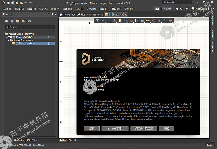The height and width of the screenshot is (149, 217).
Task: Open the 工具 (T) menu
Action: pos(79,9)
